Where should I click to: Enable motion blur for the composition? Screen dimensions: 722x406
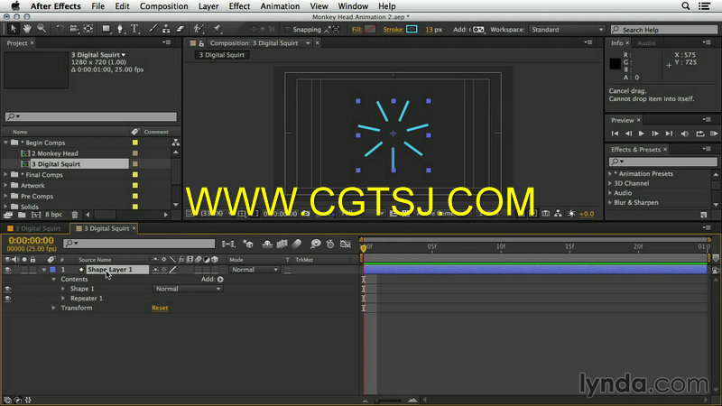click(x=297, y=244)
